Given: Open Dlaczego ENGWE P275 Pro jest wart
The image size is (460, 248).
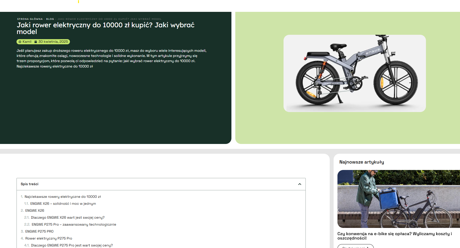Looking at the screenshot, I should tap(72, 245).
